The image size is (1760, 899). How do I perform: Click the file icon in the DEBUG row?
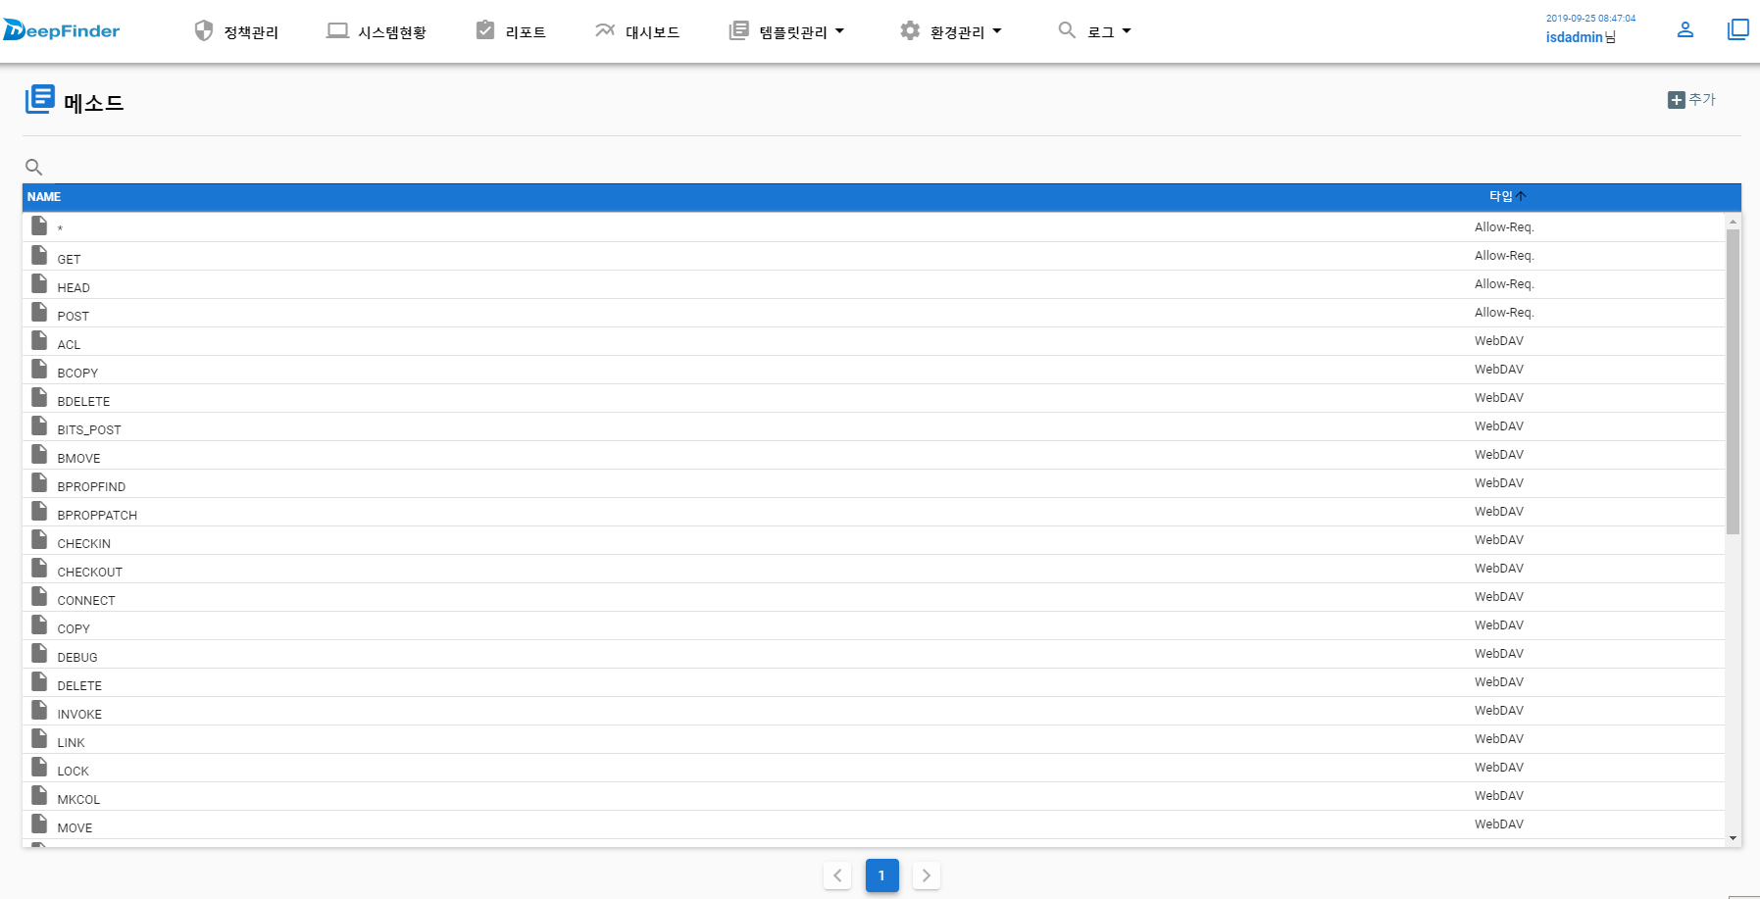point(39,653)
